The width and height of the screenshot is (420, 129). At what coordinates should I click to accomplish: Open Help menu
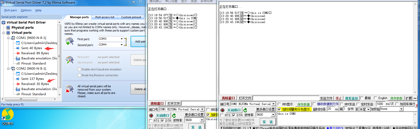tap(38, 10)
